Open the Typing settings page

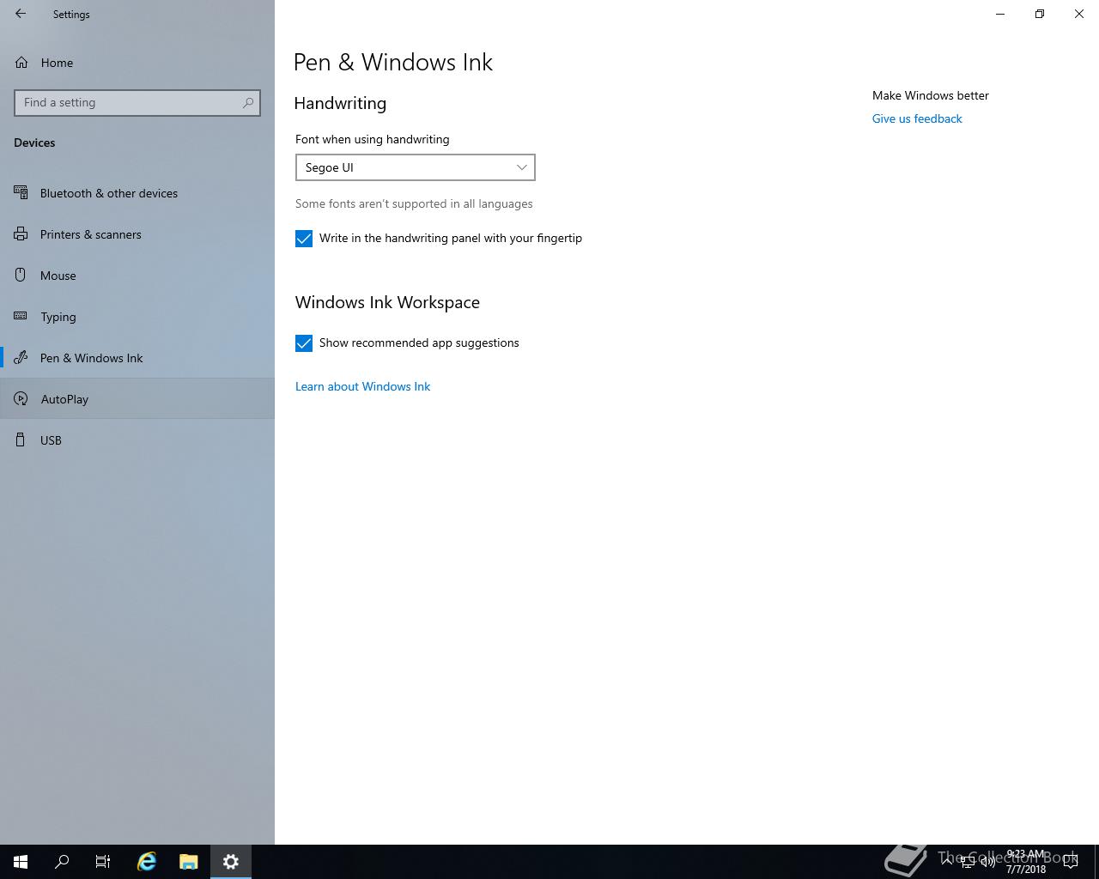(137, 317)
